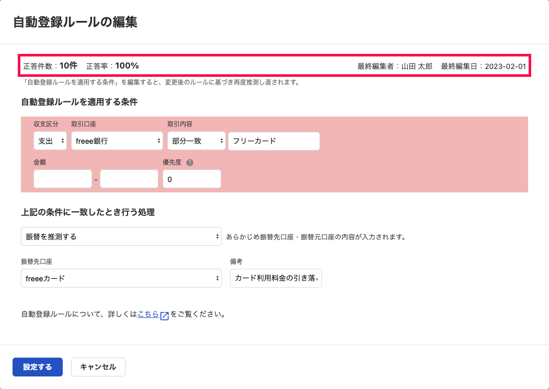Open the こちら help link
This screenshot has height=389, width=549.
[148, 314]
